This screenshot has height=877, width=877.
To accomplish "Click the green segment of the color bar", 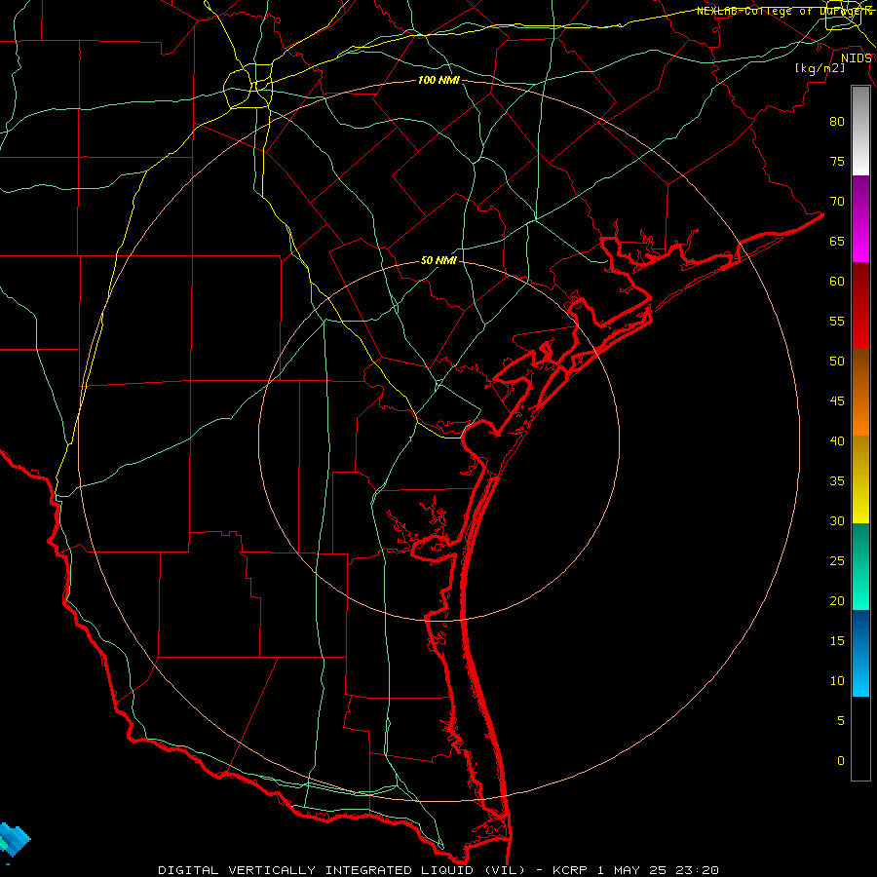I will click(860, 566).
